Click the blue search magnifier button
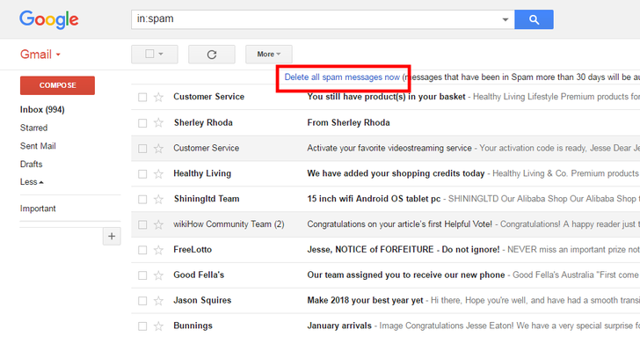This screenshot has height=337, width=640. point(534,19)
